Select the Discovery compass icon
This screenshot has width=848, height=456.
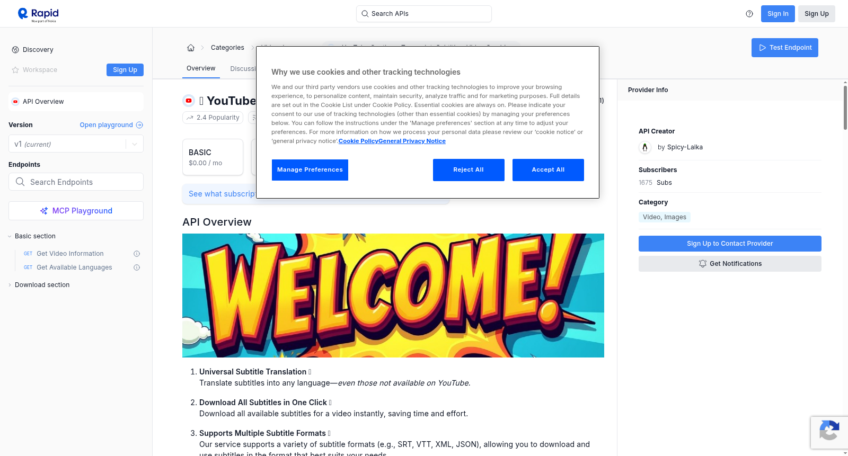pos(15,50)
